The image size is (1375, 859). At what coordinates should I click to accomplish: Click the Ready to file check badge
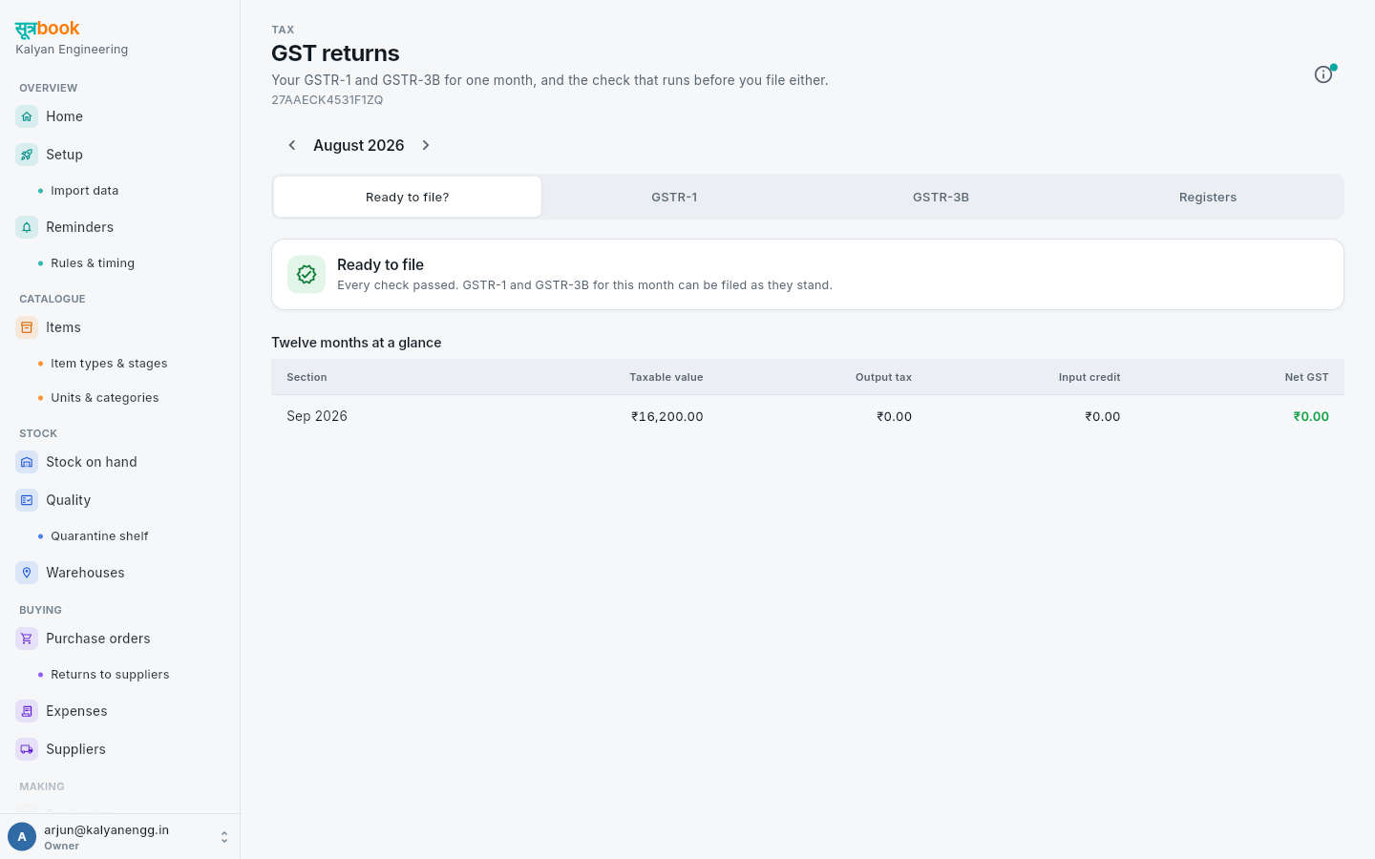tap(307, 274)
